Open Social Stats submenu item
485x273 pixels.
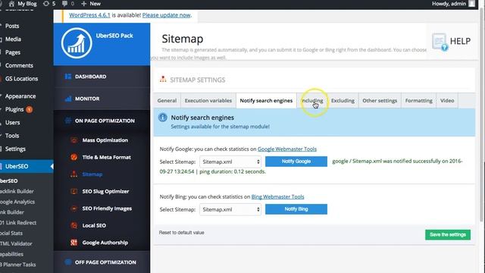[x=11, y=233]
